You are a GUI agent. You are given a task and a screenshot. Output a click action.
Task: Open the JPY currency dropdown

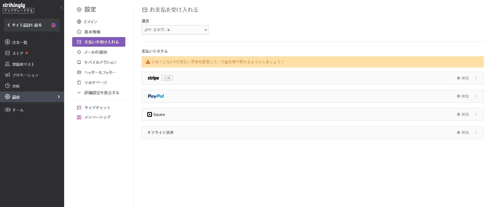175,30
